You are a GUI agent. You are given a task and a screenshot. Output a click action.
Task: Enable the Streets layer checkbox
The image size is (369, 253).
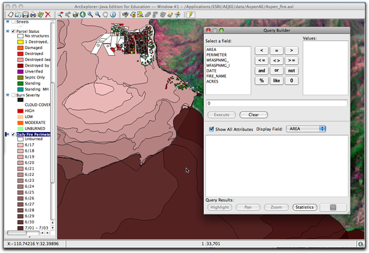(x=13, y=22)
